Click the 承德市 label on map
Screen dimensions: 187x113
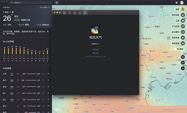tap(157, 27)
